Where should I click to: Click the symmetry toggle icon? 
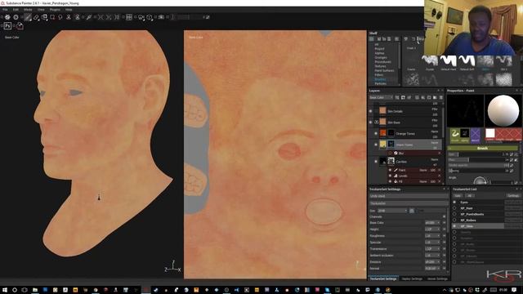point(101,17)
